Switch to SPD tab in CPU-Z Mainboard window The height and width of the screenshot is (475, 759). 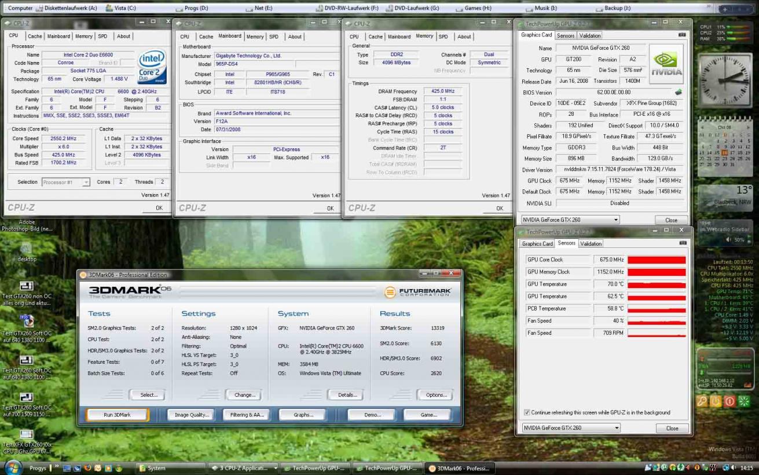point(274,36)
